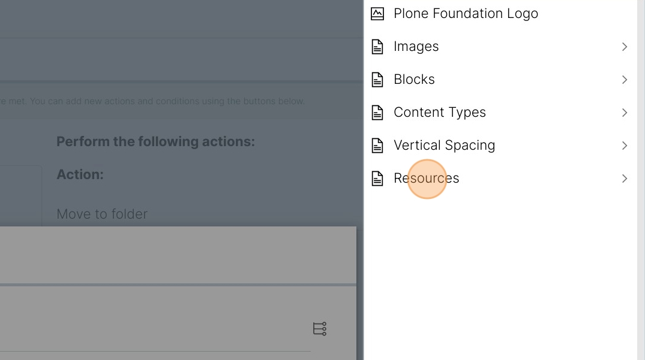Expand the Vertical Spacing chevron

tap(625, 146)
